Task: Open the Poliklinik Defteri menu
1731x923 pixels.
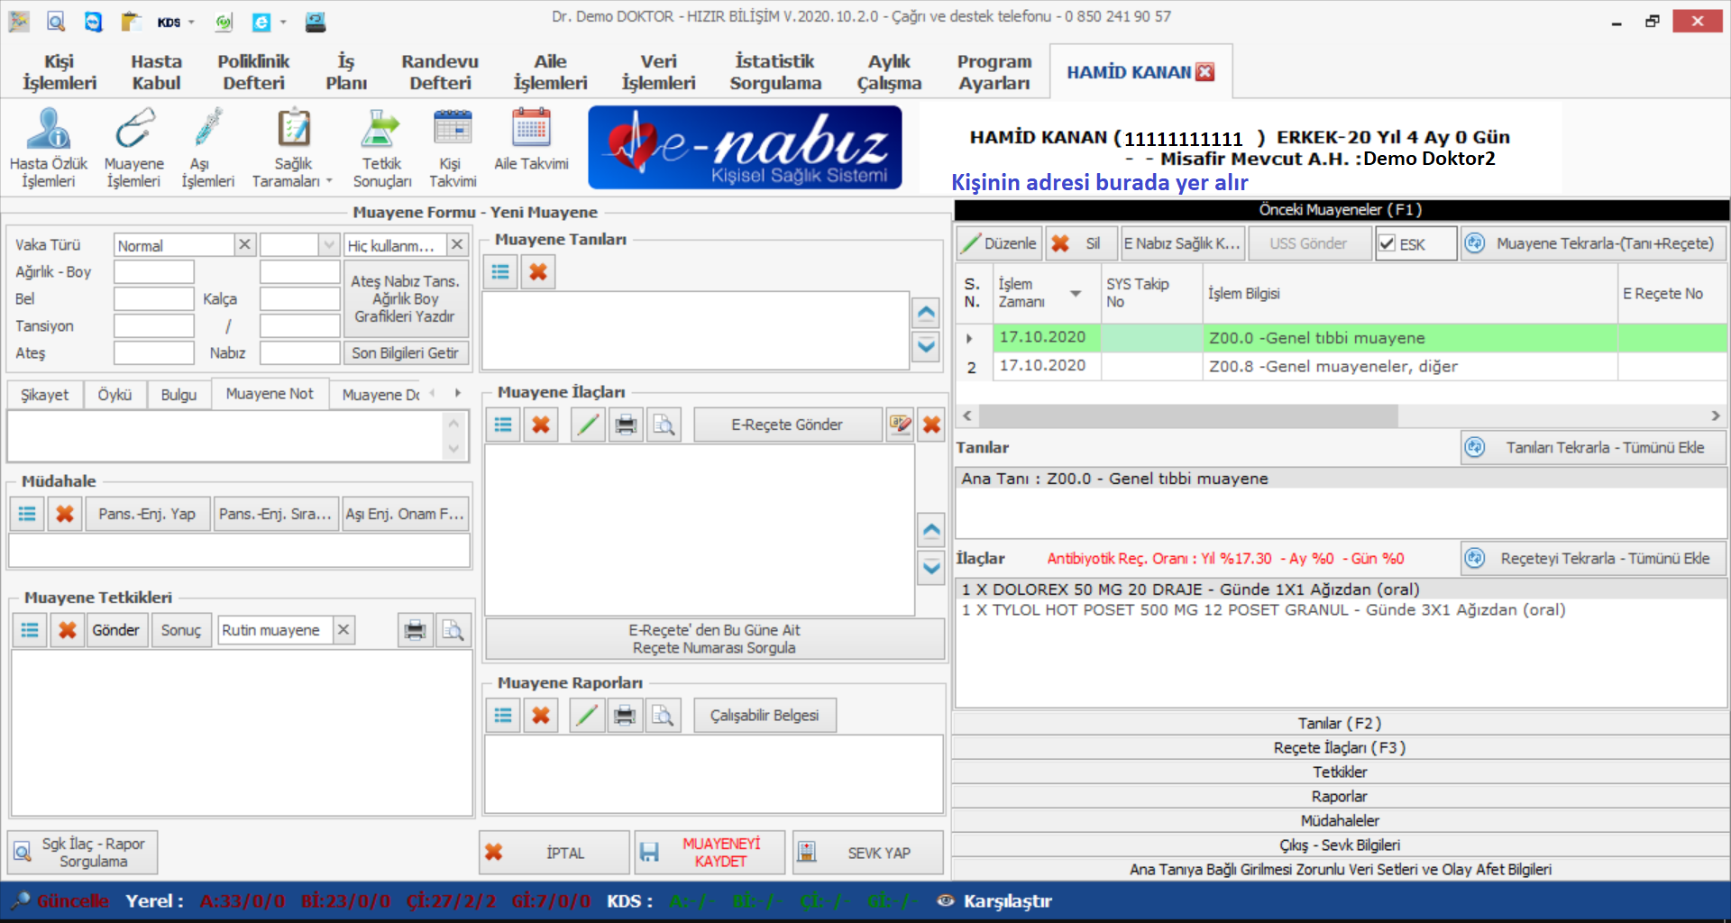Action: point(253,72)
